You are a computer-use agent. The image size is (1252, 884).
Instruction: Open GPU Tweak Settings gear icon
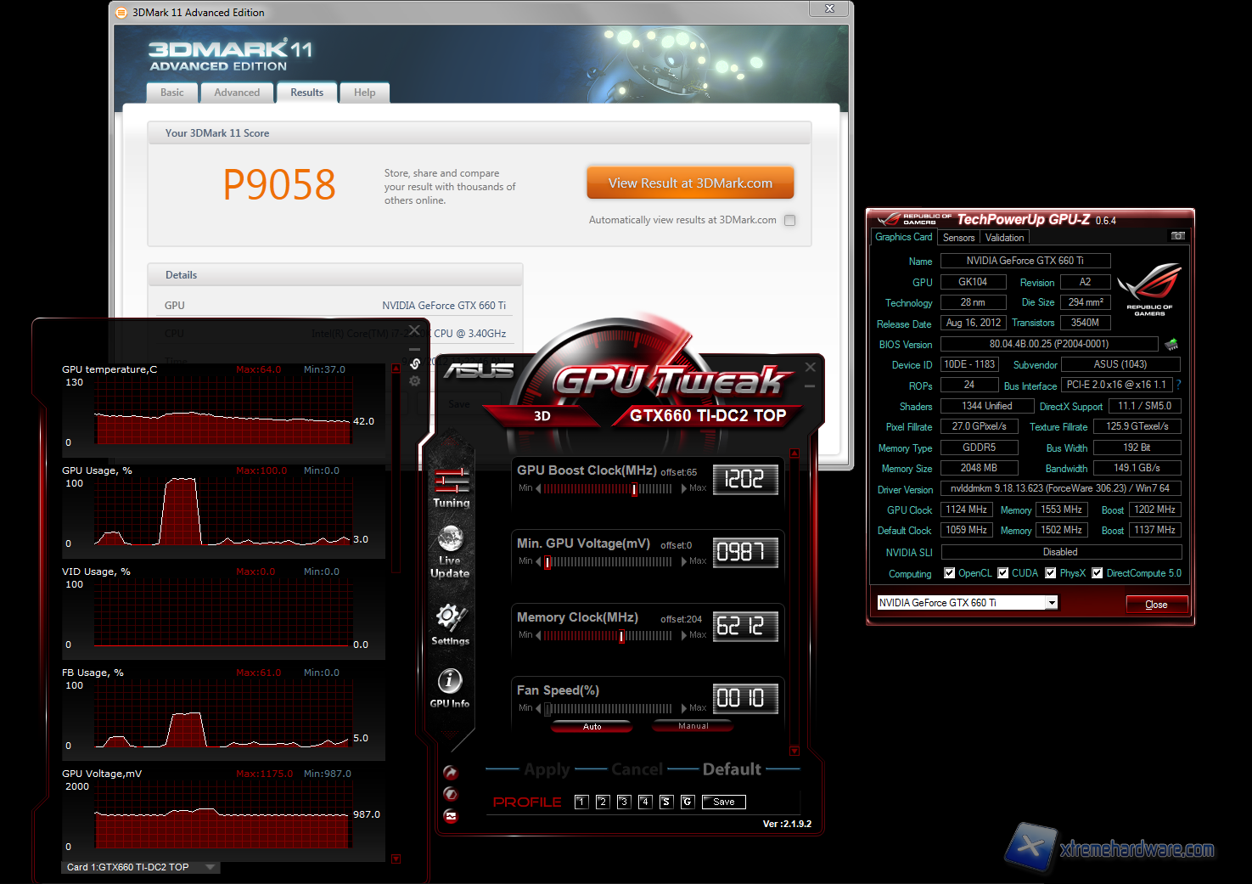[449, 617]
